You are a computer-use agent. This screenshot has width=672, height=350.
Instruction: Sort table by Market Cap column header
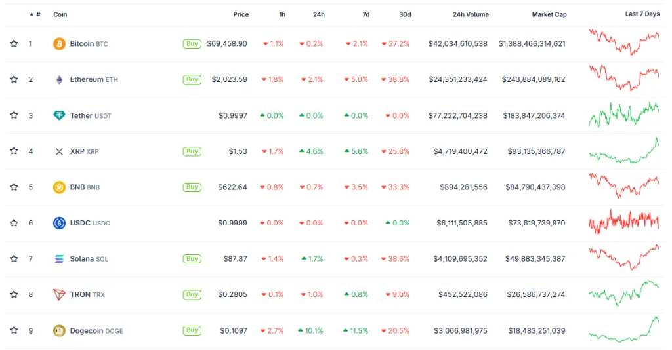(x=549, y=14)
